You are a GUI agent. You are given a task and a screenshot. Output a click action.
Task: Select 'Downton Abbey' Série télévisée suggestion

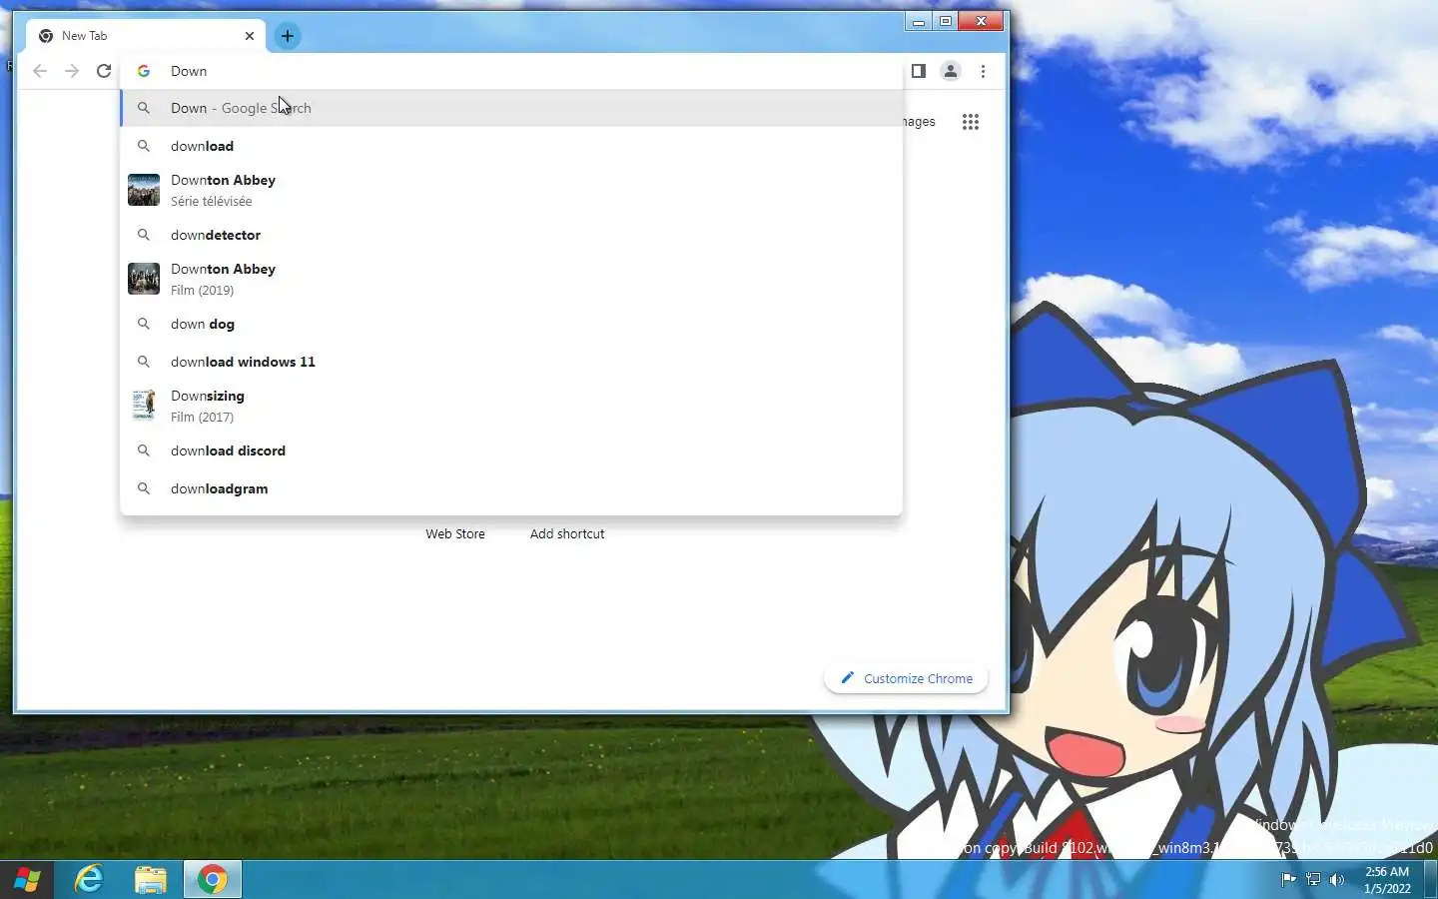point(511,190)
